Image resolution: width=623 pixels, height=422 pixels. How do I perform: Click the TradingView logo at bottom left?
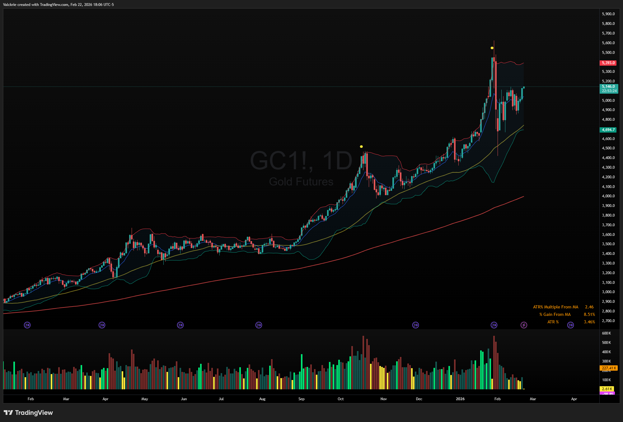28,413
